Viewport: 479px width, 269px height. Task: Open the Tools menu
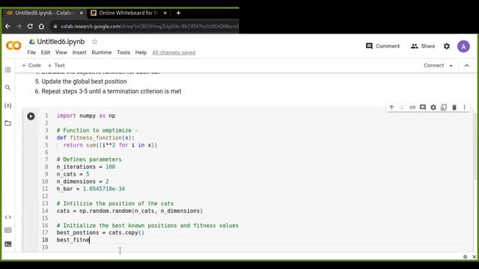[x=123, y=52]
